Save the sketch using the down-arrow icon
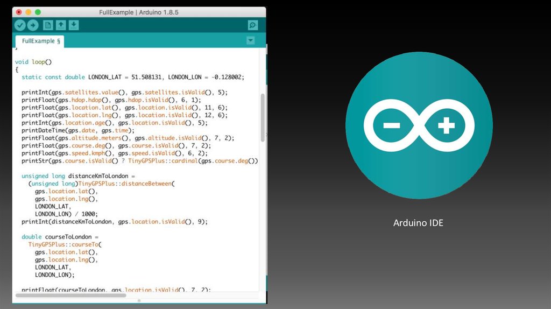This screenshot has height=309, width=551. (74, 25)
